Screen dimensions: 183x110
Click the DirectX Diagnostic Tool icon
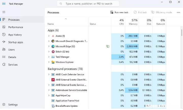coord(53,41)
